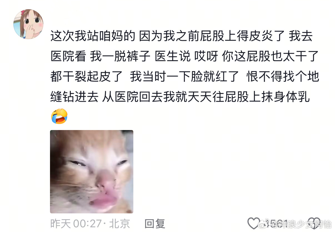
Task: Select the phrase 我一脱裤子
Action: tap(120, 56)
